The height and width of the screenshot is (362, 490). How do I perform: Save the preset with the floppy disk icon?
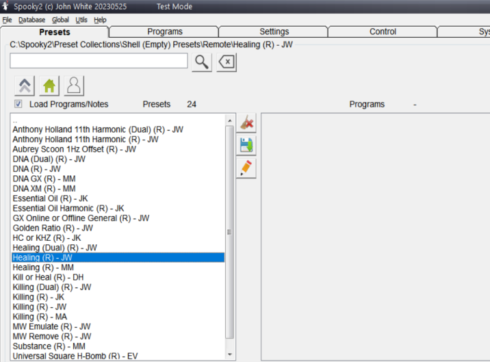(246, 145)
